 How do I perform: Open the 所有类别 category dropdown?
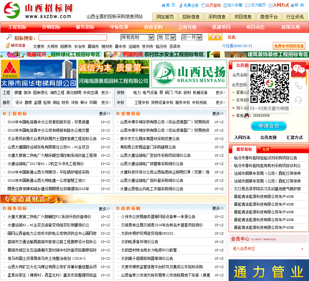pos(137,37)
